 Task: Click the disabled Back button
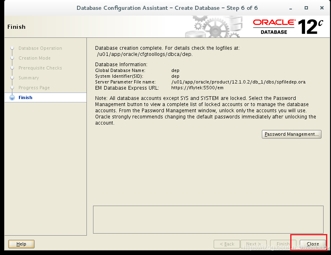226,243
